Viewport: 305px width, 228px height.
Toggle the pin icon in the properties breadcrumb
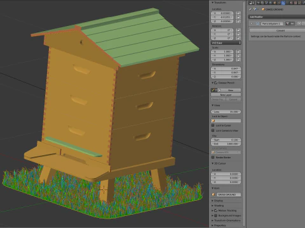click(x=250, y=9)
